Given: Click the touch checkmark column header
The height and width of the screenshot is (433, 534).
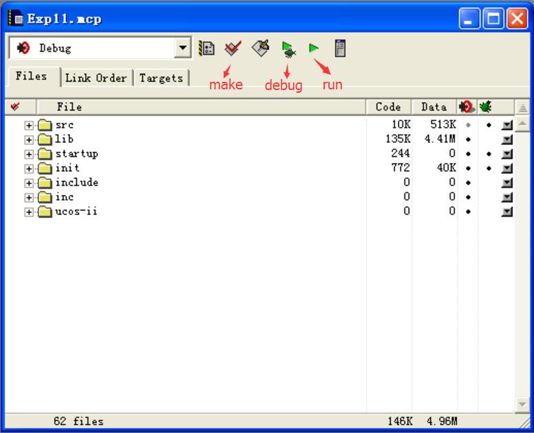Looking at the screenshot, I should 15,107.
